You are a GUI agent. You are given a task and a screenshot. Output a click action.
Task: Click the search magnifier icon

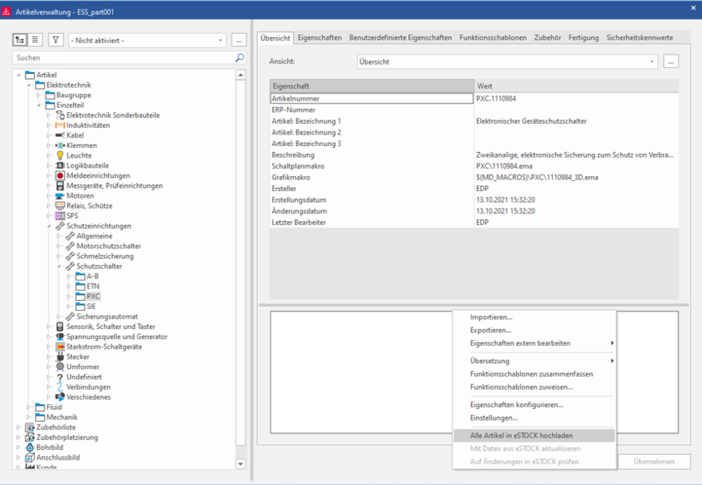pos(239,58)
